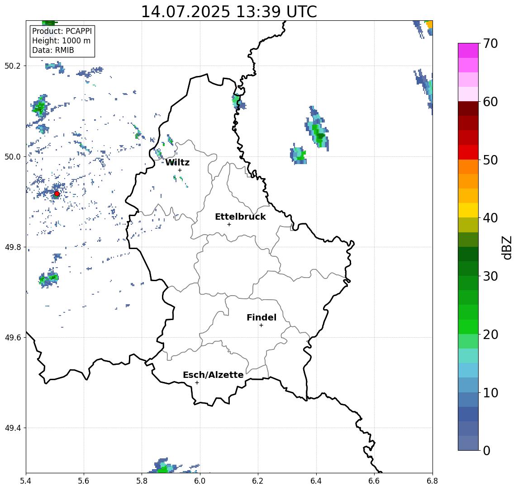The image size is (518, 490).
Task: Click the latitude tick label 49.4
Action: [x=13, y=428]
